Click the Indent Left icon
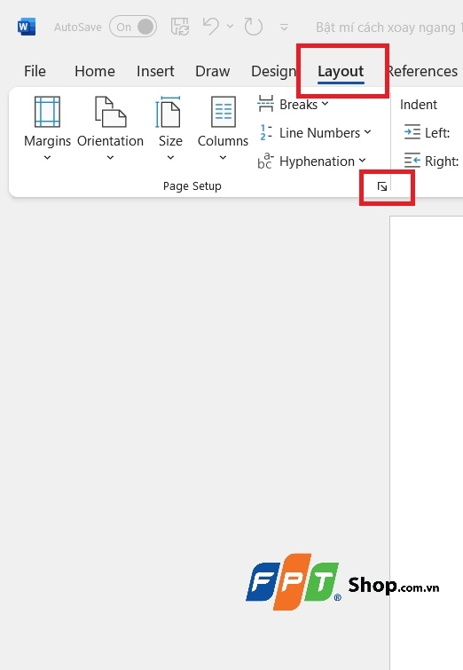 click(x=412, y=132)
